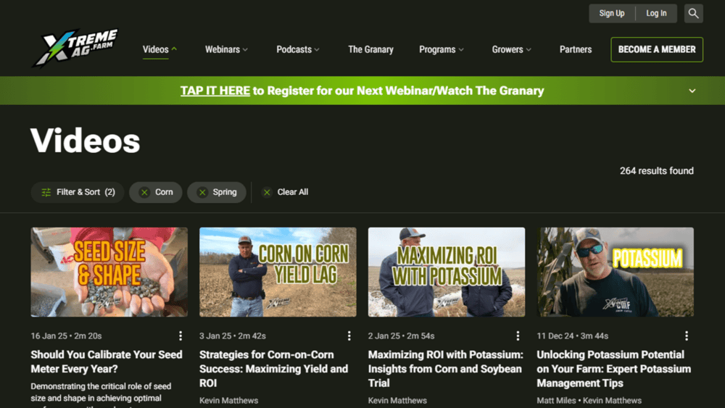The width and height of the screenshot is (725, 408).
Task: Click the Sign Up button
Action: pyautogui.click(x=612, y=13)
